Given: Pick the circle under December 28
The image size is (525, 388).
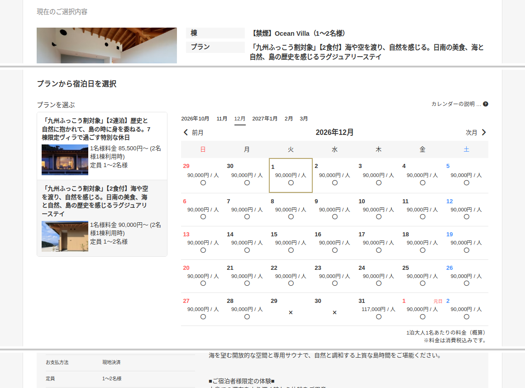Looking at the screenshot, I should coord(247,316).
